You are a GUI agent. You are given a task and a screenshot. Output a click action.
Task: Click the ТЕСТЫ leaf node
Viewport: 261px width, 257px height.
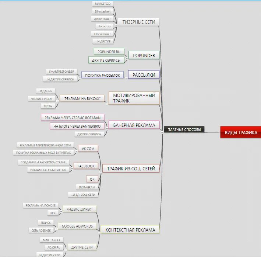[x=48, y=106]
